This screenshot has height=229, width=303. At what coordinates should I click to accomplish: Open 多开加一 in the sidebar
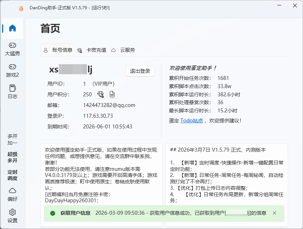click(12, 139)
